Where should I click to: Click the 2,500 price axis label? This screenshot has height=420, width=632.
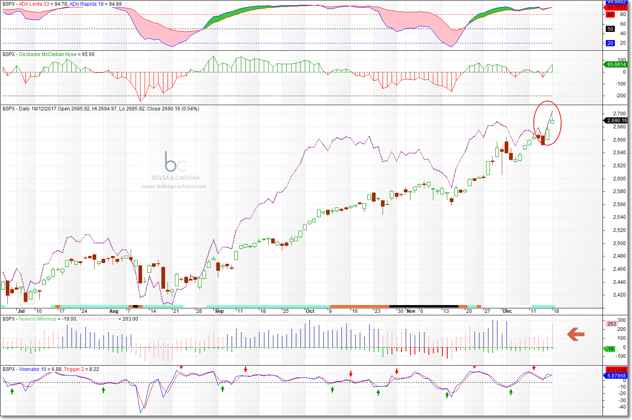(x=619, y=243)
